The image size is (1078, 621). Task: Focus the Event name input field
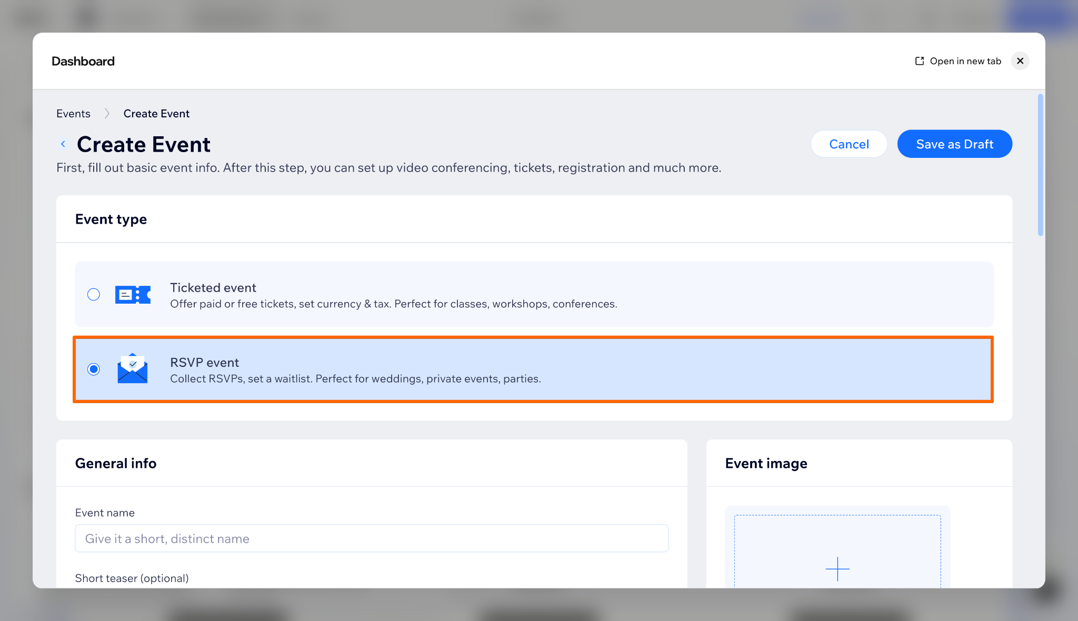(372, 538)
